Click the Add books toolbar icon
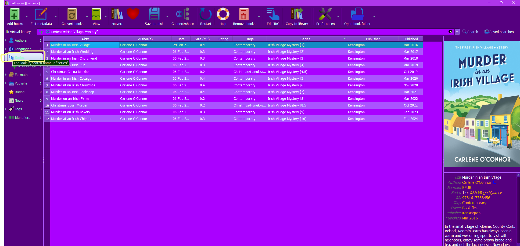The width and height of the screenshot is (520, 246). [15, 14]
